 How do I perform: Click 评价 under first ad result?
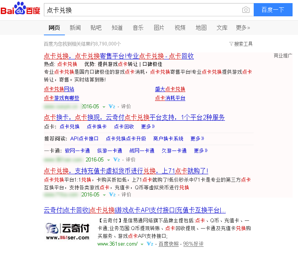coord(126,106)
